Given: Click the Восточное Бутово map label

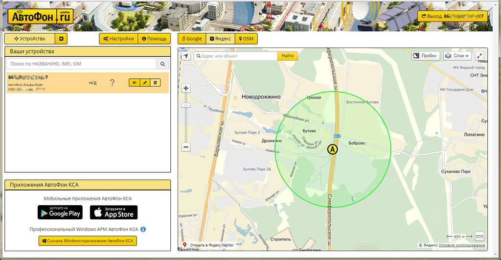Looking at the screenshot, I should click(363, 102).
